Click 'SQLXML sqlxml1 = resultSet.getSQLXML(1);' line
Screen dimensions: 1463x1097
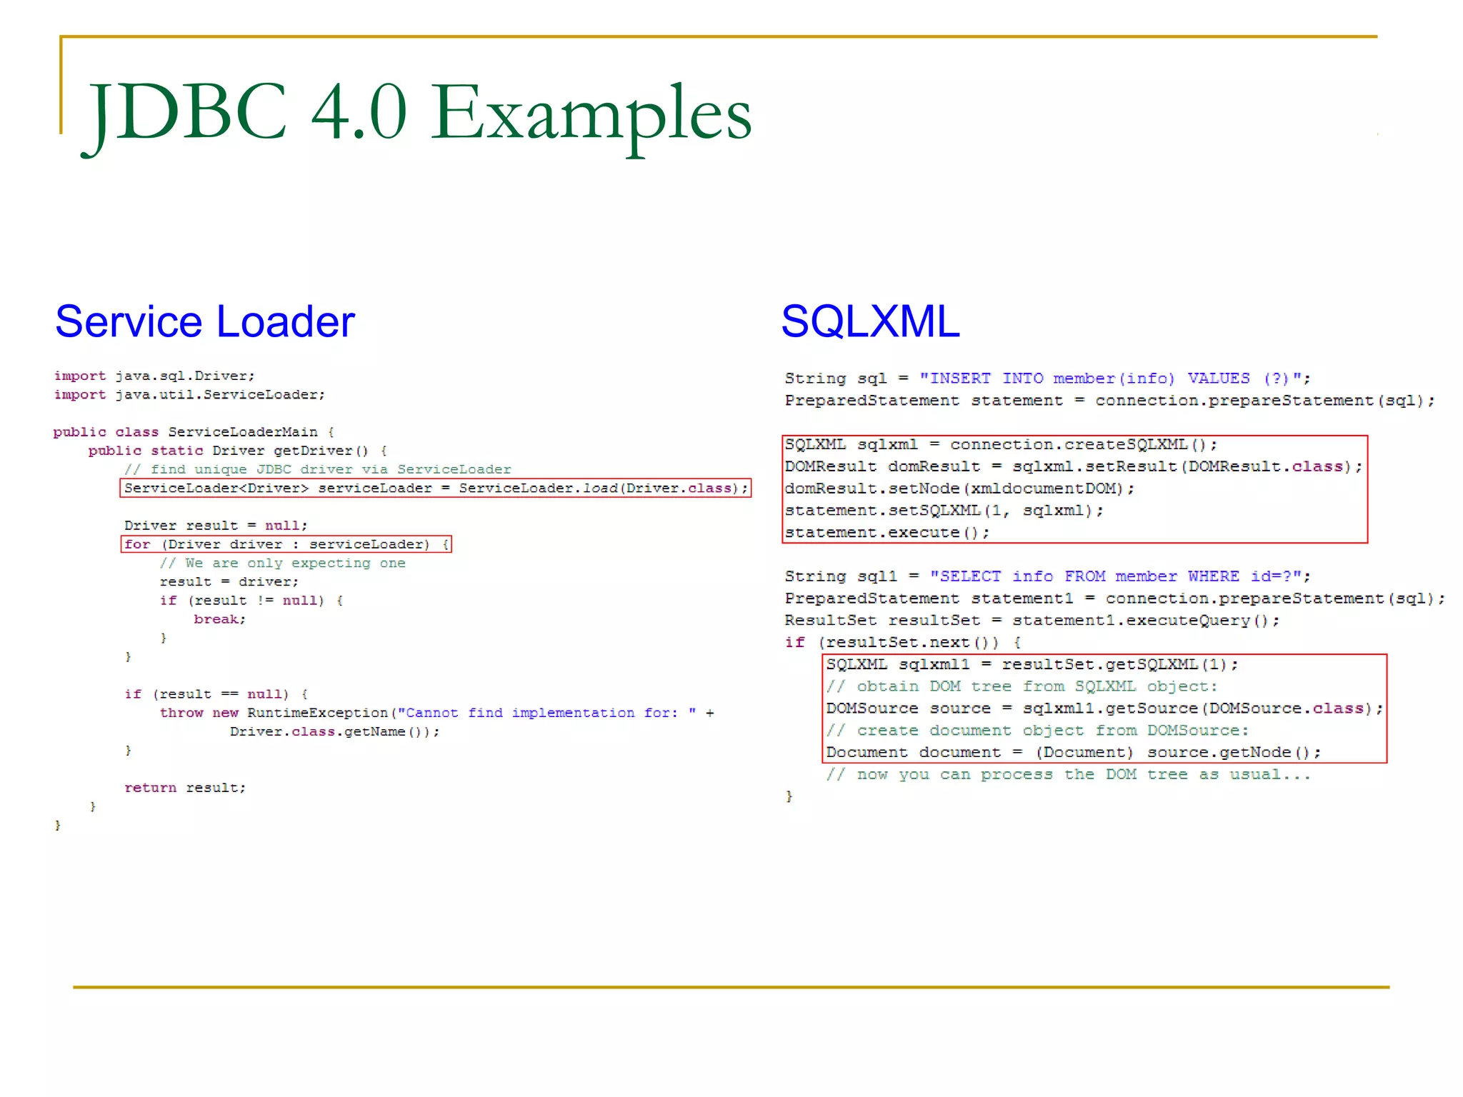click(x=1033, y=664)
